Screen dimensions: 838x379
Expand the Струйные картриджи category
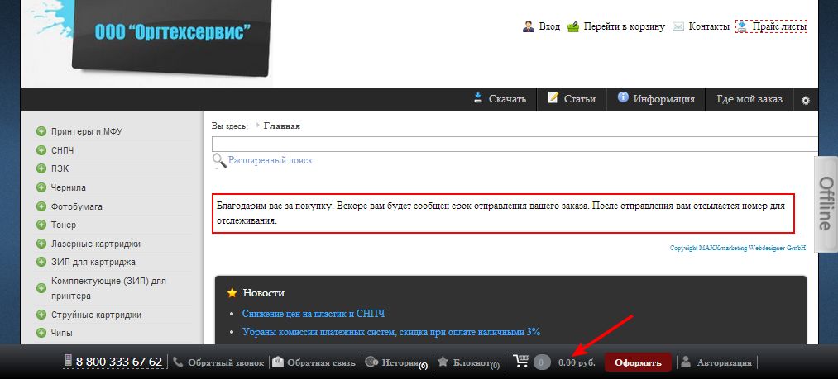click(41, 315)
